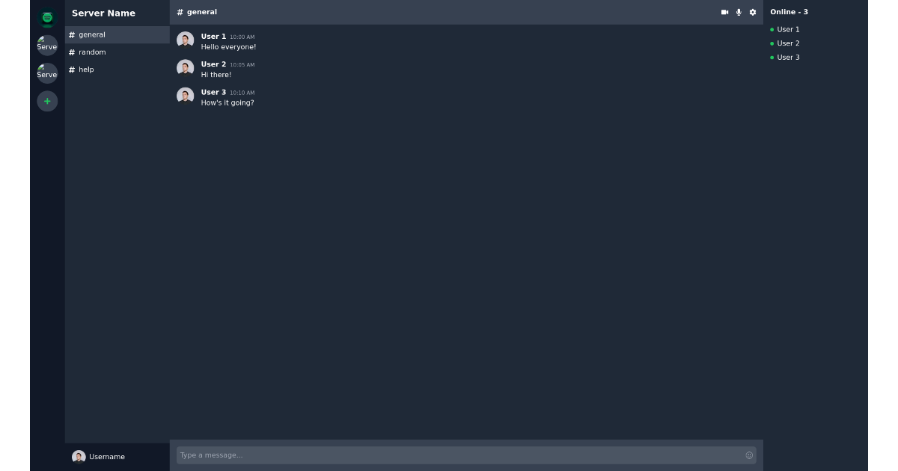
Task: Open your Username settings panel
Action: [98, 456]
